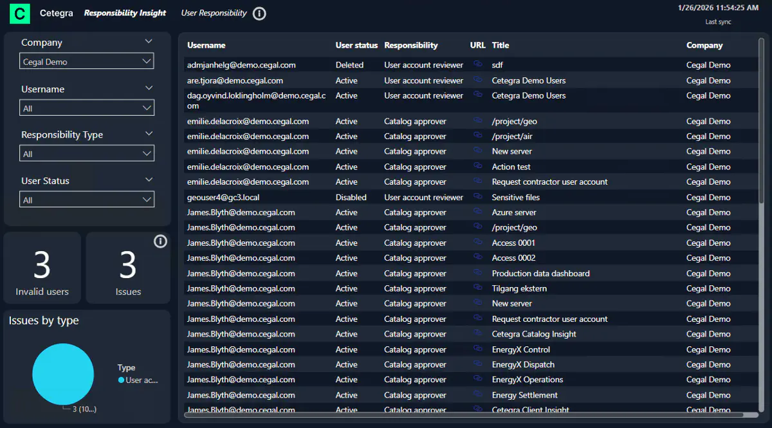
Task: Sort table by User status column header
Action: pyautogui.click(x=356, y=46)
